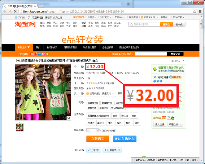Close the Taobao item browser tab

pyautogui.click(x=35, y=6)
